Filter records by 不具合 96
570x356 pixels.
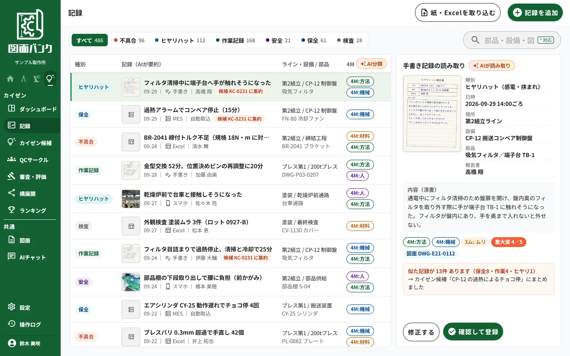[x=129, y=40]
